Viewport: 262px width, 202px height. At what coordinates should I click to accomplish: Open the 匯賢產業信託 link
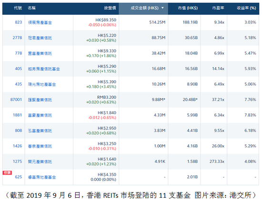40,100
